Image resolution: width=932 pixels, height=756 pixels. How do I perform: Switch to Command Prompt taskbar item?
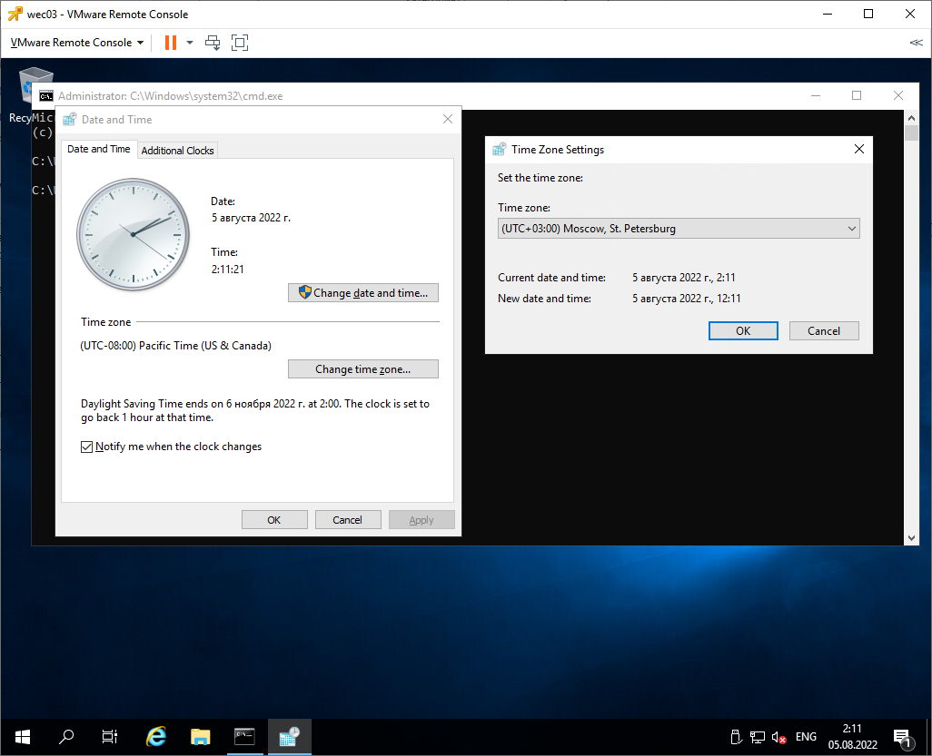coord(244,737)
